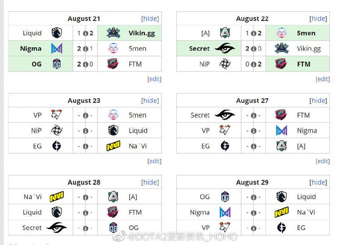Open info icon for NiP vs FTM match
350x245 pixels.
click(x=254, y=64)
